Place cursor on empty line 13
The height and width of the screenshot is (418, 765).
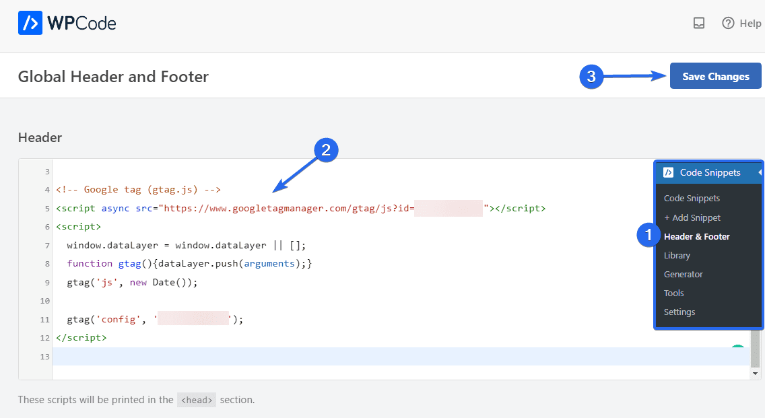tap(400, 357)
